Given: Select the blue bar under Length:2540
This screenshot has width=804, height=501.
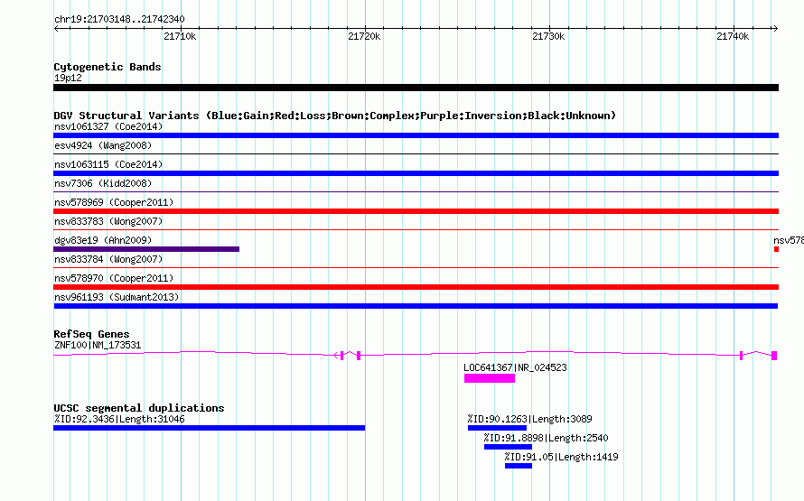Looking at the screenshot, I should click(508, 447).
